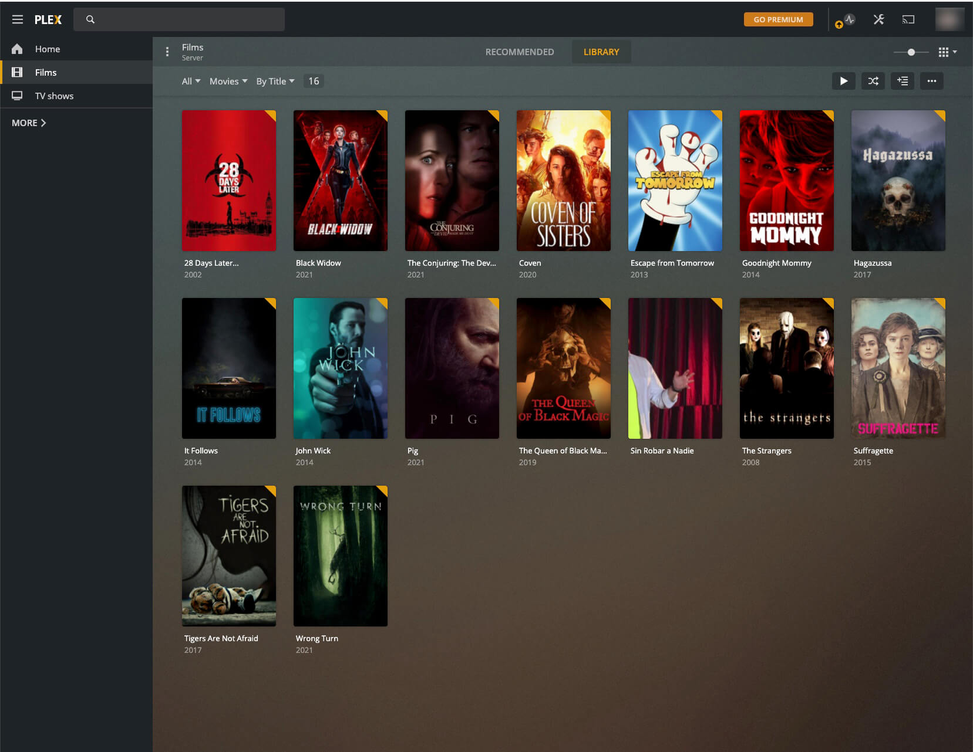Click the 'Wrong Turn' title link

[x=317, y=638]
